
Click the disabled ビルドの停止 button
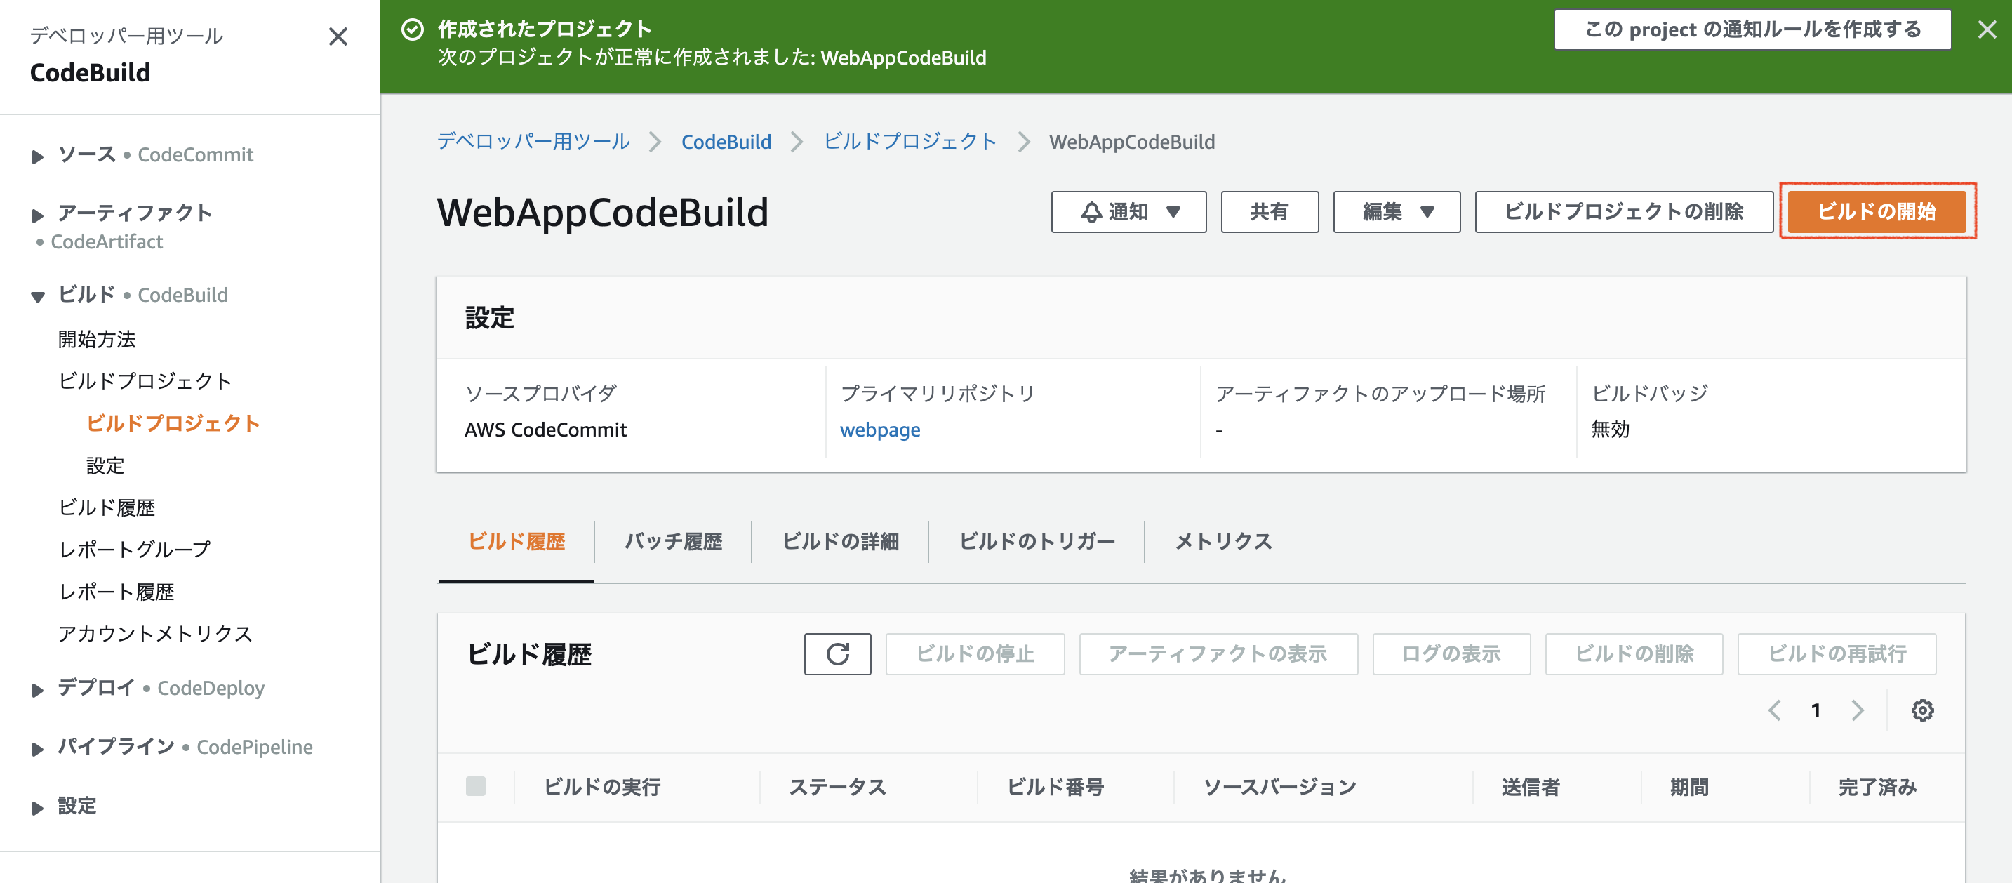click(x=975, y=653)
